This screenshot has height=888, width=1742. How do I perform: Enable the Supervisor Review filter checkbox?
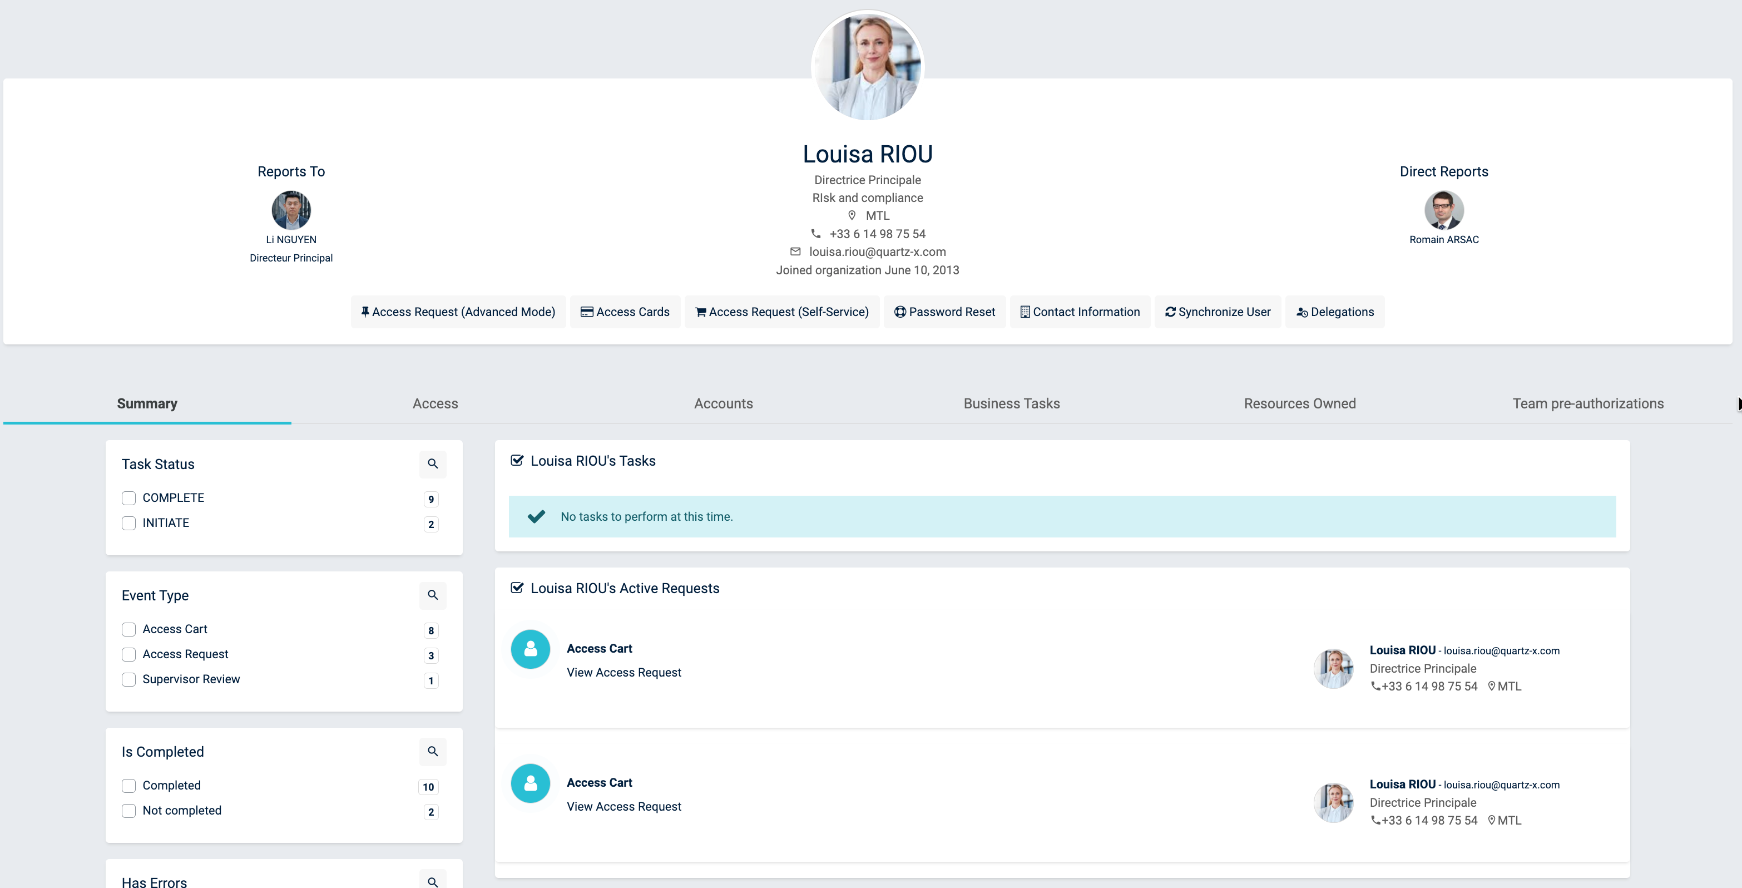128,680
